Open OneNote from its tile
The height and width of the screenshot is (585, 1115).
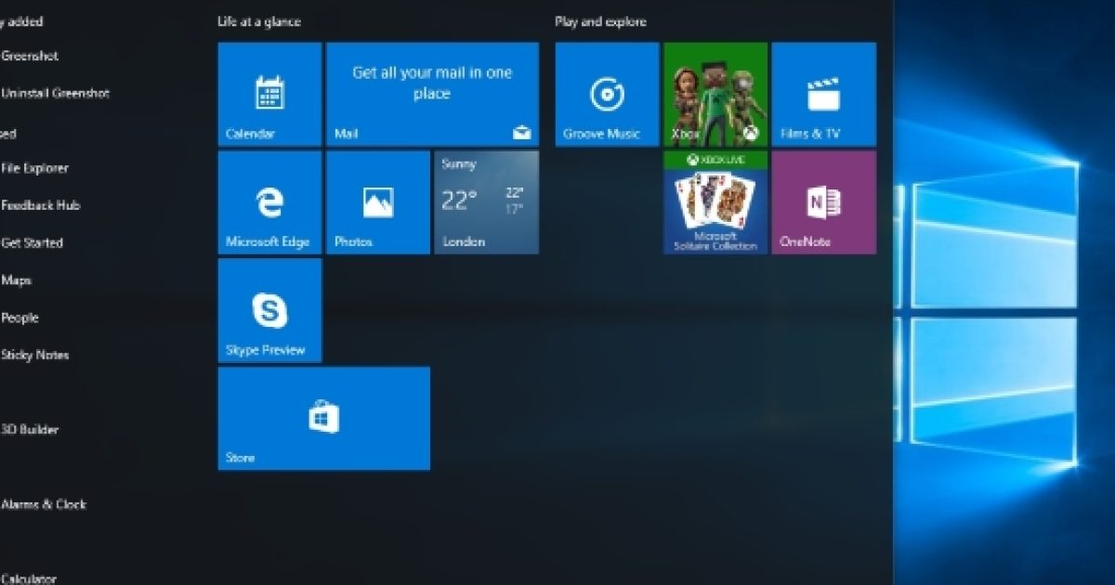click(x=822, y=201)
